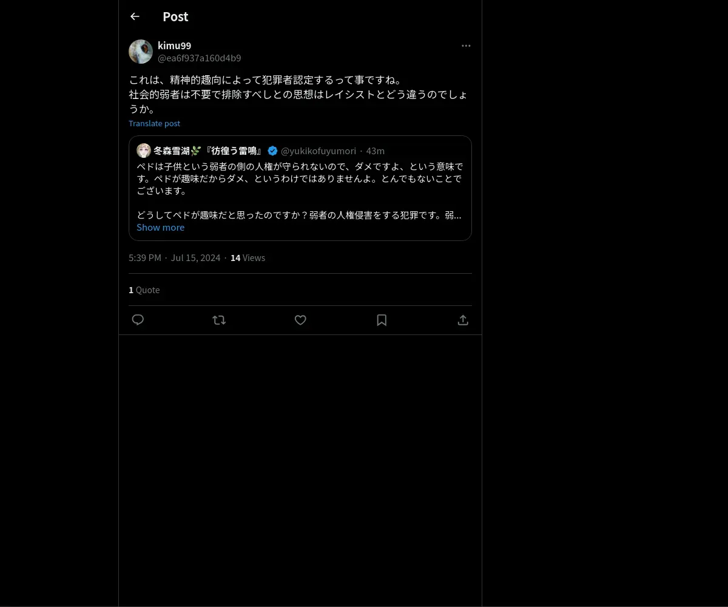Open the three-dot more options menu
The height and width of the screenshot is (607, 728).
coord(466,46)
